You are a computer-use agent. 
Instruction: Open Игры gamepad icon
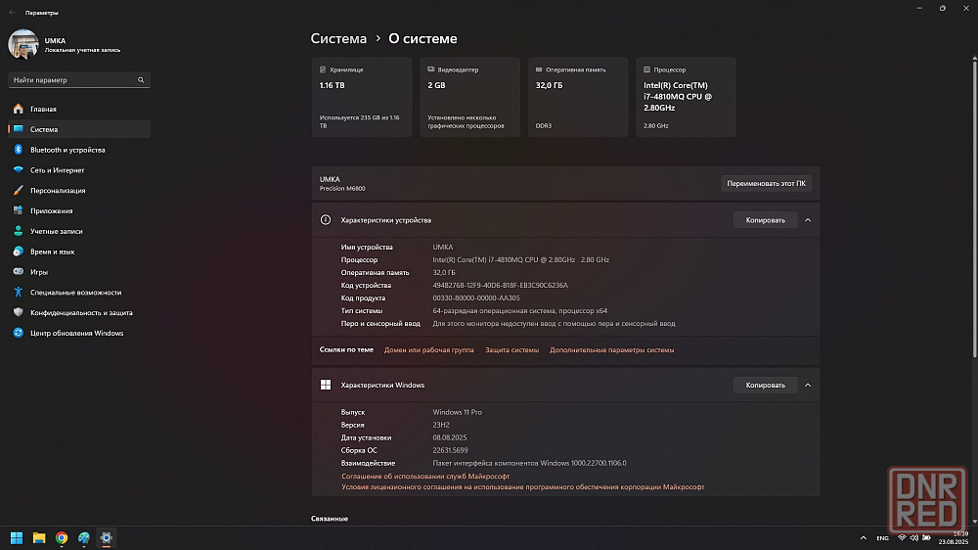coord(18,271)
